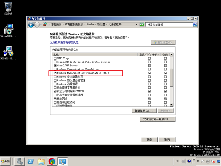221x166 pixels.
Task: Expand the arrow before 所有控制面板项 breadcrumb
Action: click(x=63, y=24)
